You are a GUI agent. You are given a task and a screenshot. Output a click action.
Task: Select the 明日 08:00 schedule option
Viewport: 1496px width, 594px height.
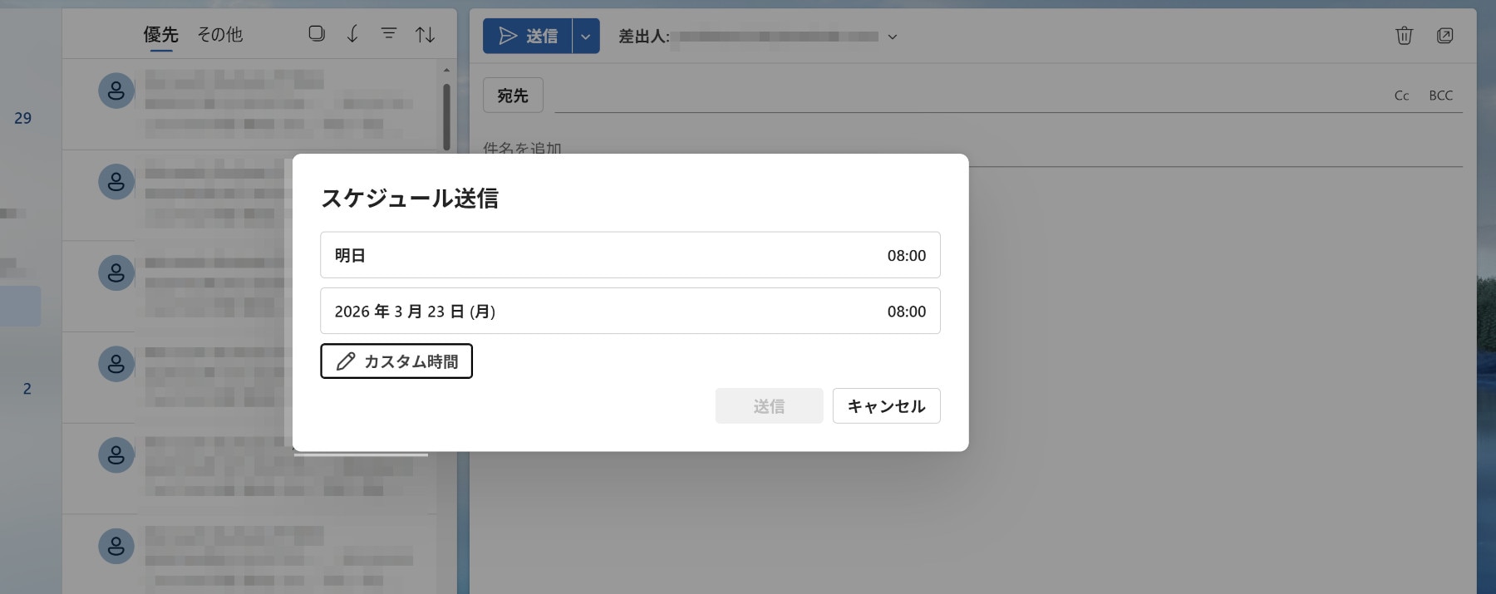(x=630, y=255)
